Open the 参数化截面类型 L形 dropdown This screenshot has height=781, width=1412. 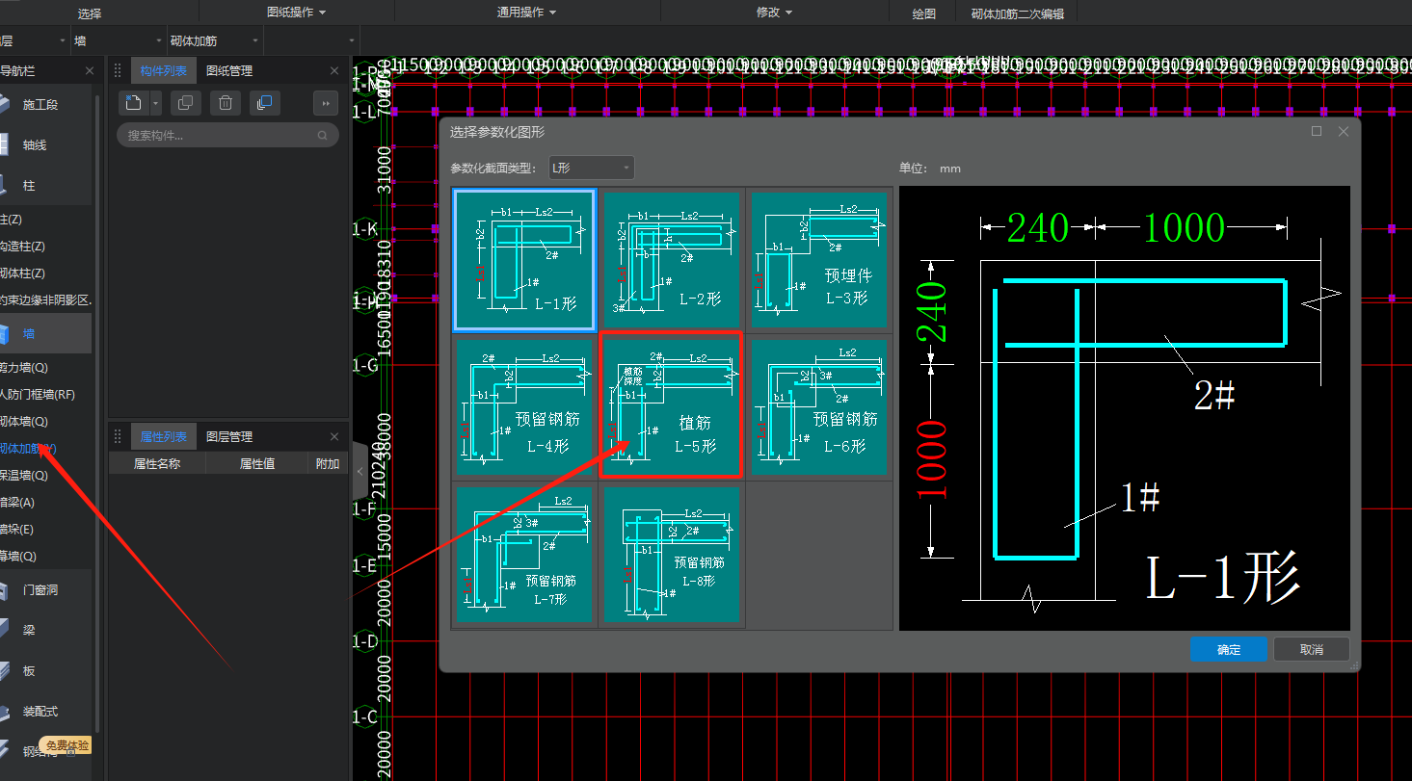click(x=591, y=168)
